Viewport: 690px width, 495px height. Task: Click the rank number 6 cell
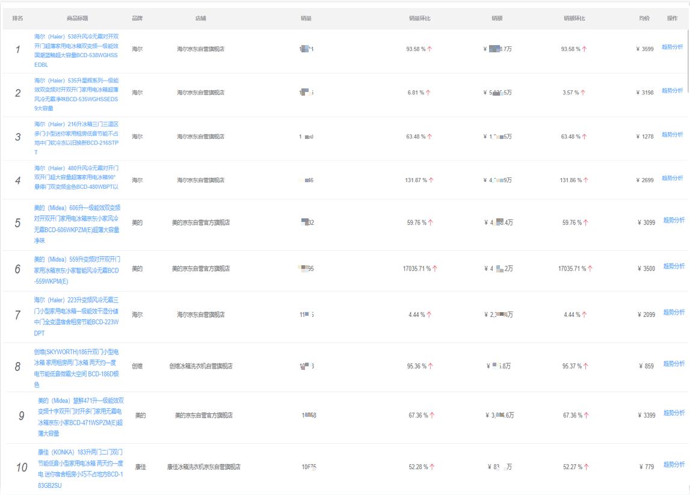coord(17,269)
